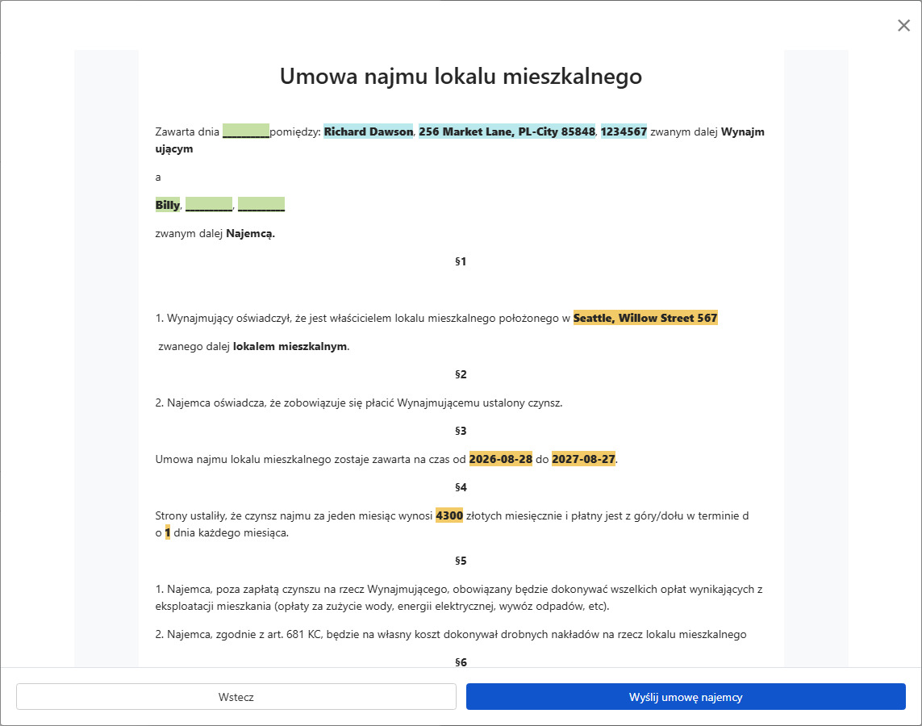Image resolution: width=922 pixels, height=726 pixels.
Task: Click sentence about Najemca oświadcza czynsz
Action: (359, 403)
